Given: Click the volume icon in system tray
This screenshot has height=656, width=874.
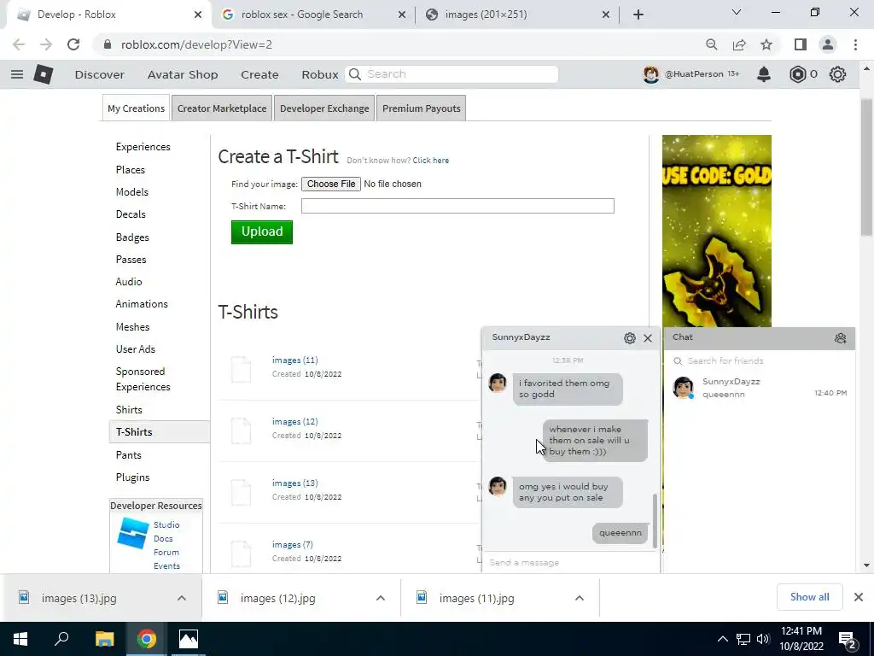Looking at the screenshot, I should pos(763,639).
